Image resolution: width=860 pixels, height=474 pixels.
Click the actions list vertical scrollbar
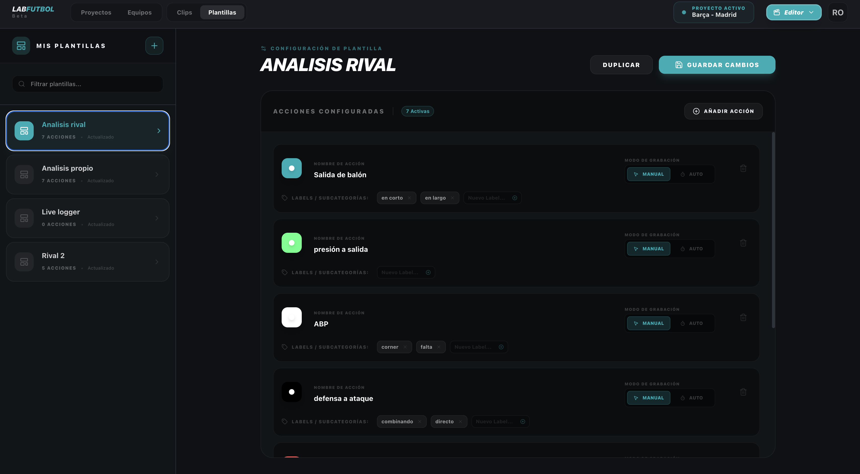point(773,230)
